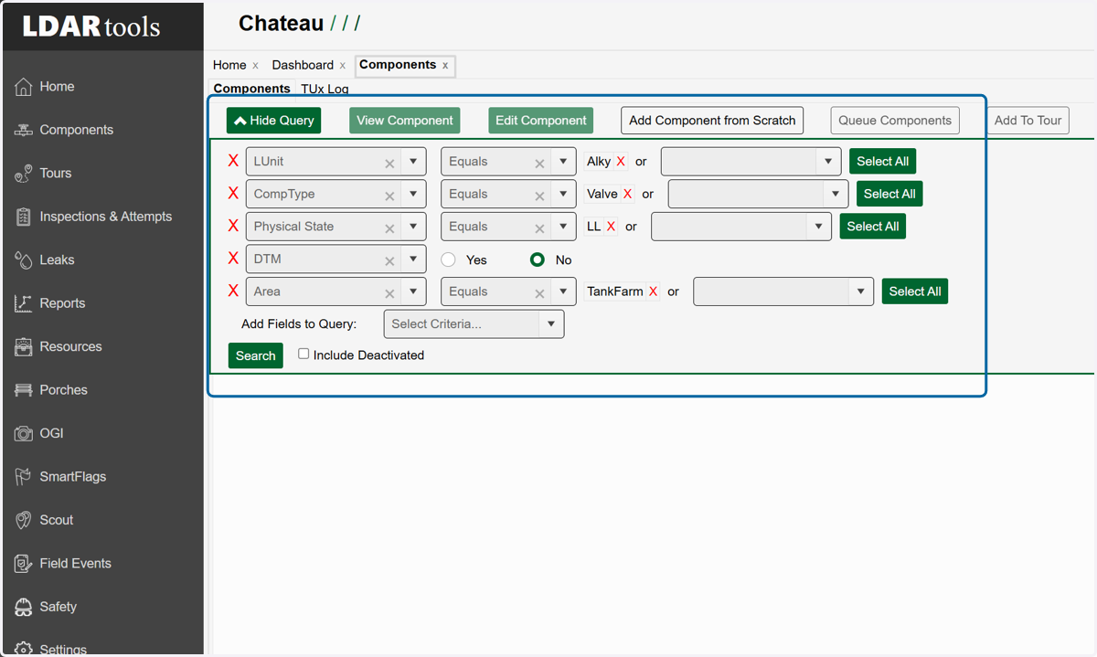Click the Home house icon in sidebar

(23, 87)
